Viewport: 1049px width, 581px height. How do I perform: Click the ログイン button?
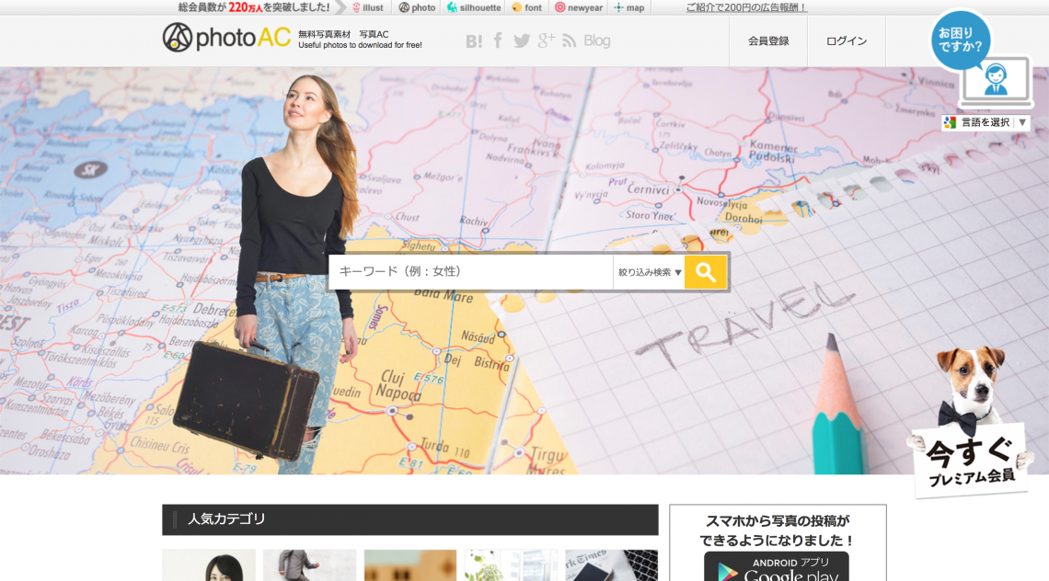tap(847, 40)
